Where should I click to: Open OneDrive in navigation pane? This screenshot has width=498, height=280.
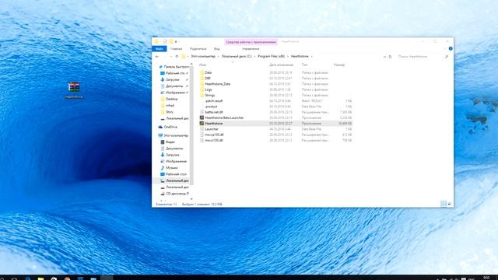[170, 127]
